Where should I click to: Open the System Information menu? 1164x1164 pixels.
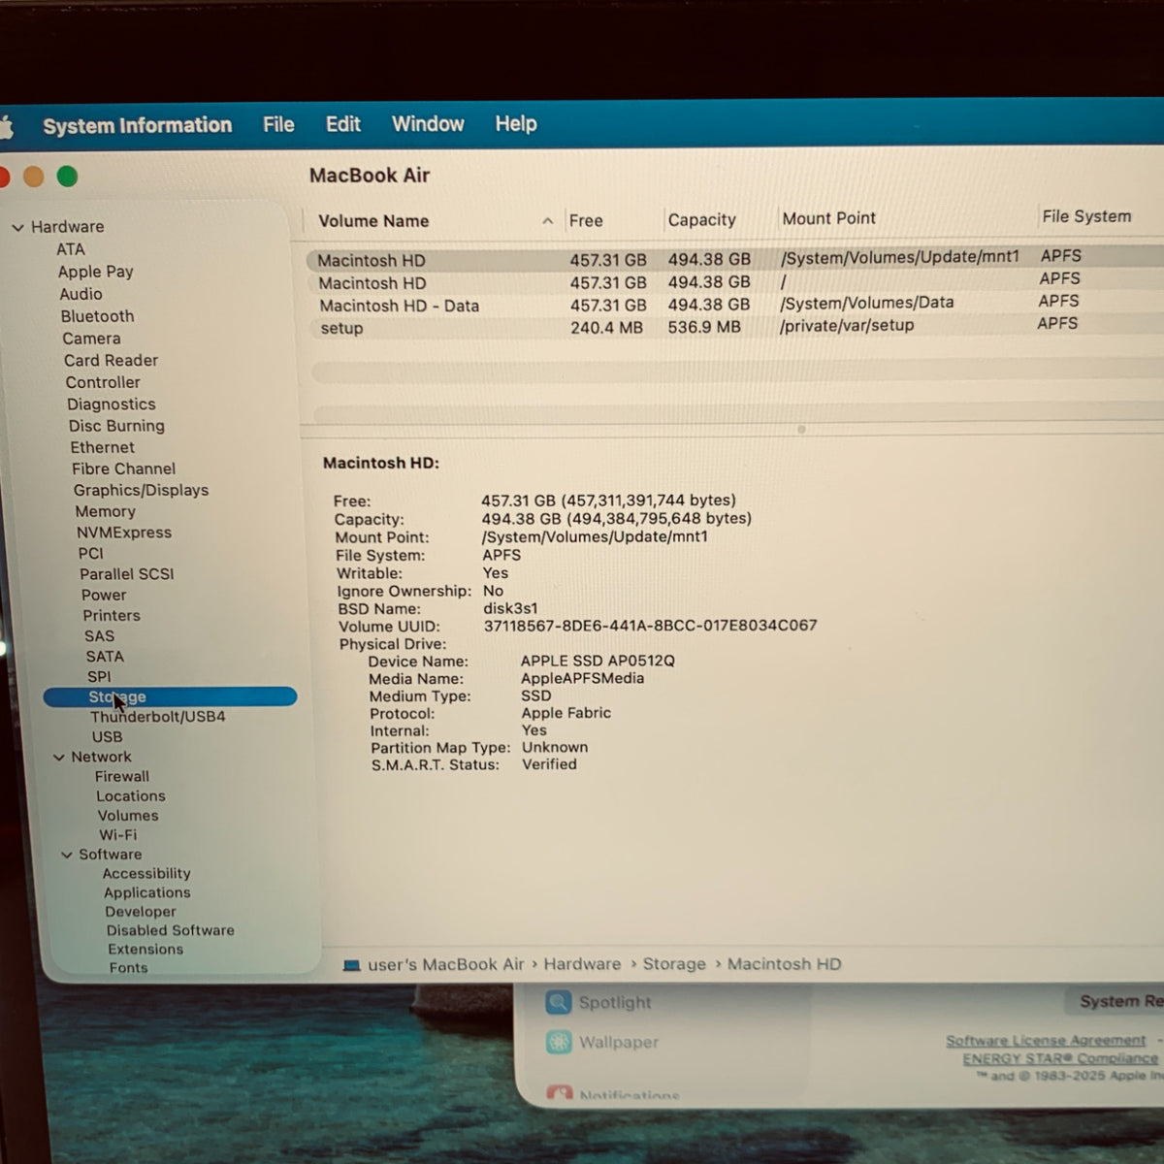(x=138, y=125)
